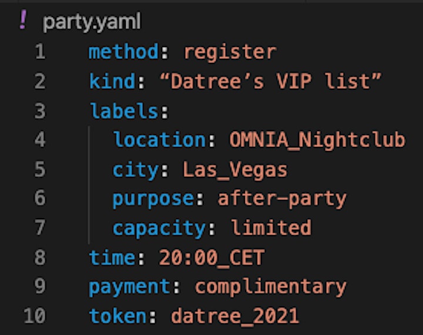Screen dimensions: 423x335
Task: Click inside "Datree's VIP list" string
Action: tap(270, 81)
